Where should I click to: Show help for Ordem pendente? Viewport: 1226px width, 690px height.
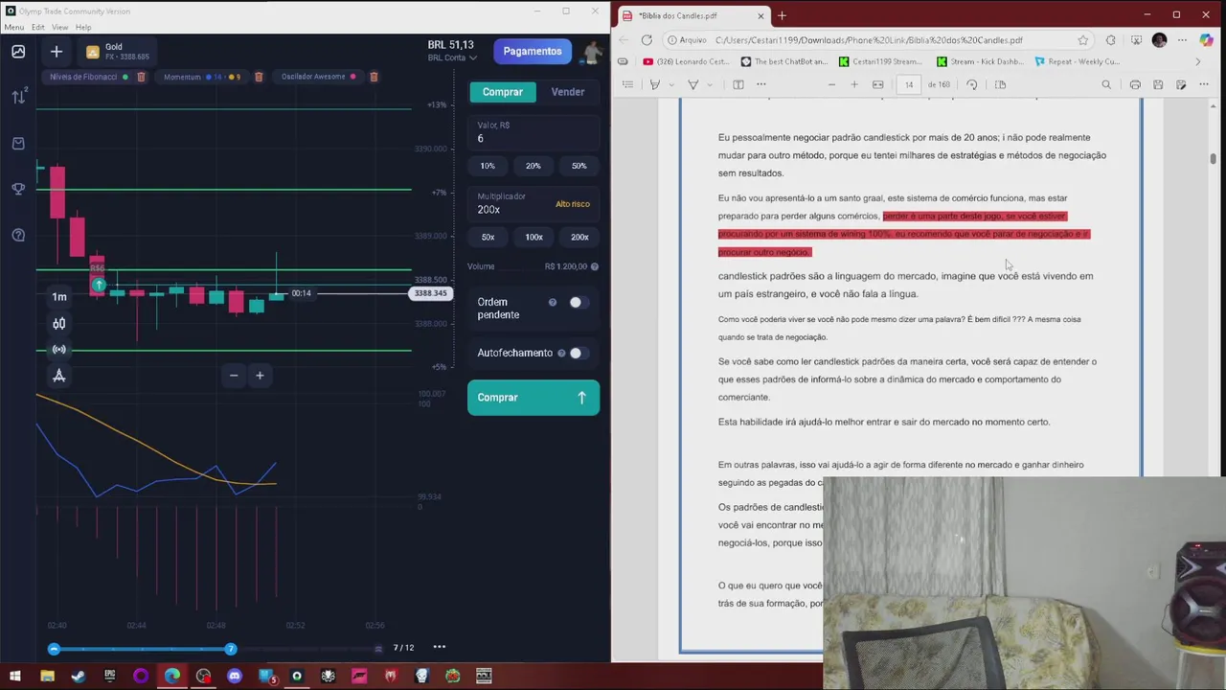[553, 303]
